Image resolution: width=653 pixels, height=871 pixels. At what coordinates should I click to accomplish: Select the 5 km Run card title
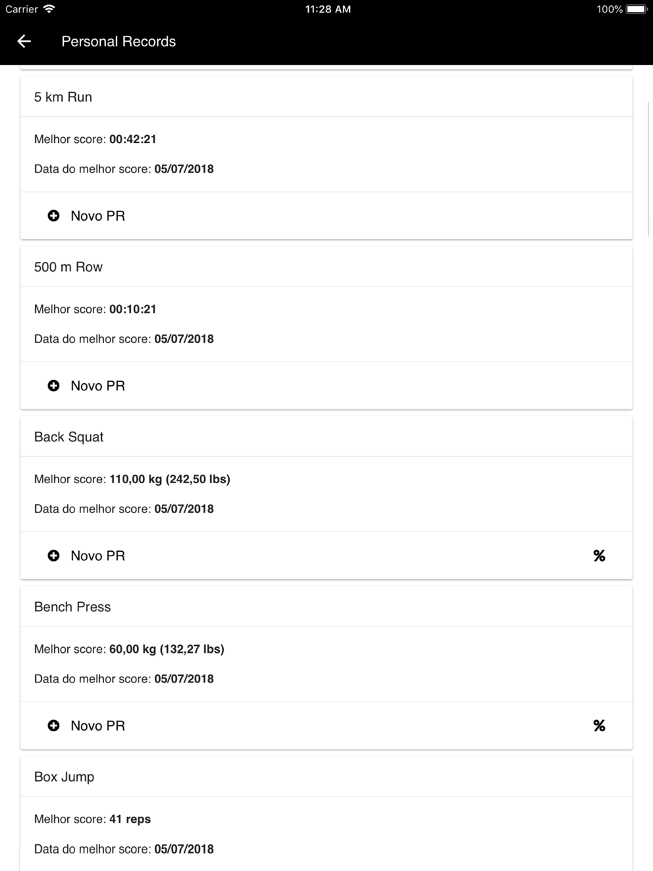(x=63, y=97)
